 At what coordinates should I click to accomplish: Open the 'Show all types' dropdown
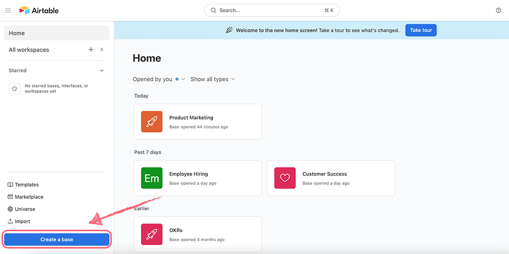(213, 79)
